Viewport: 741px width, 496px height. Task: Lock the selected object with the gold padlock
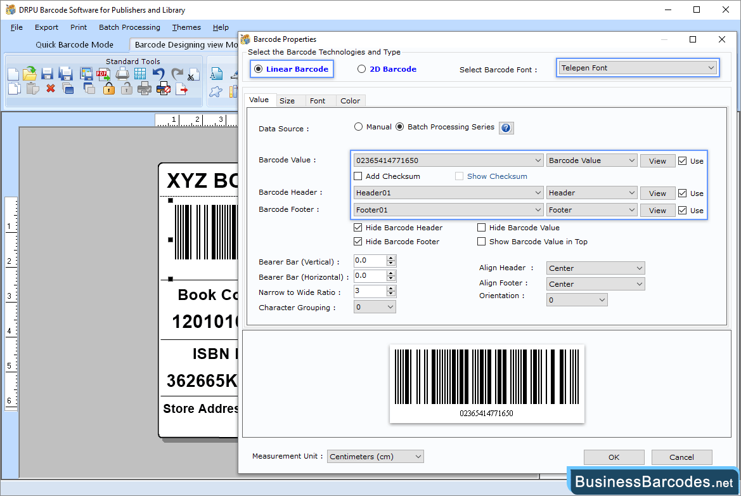tap(108, 88)
